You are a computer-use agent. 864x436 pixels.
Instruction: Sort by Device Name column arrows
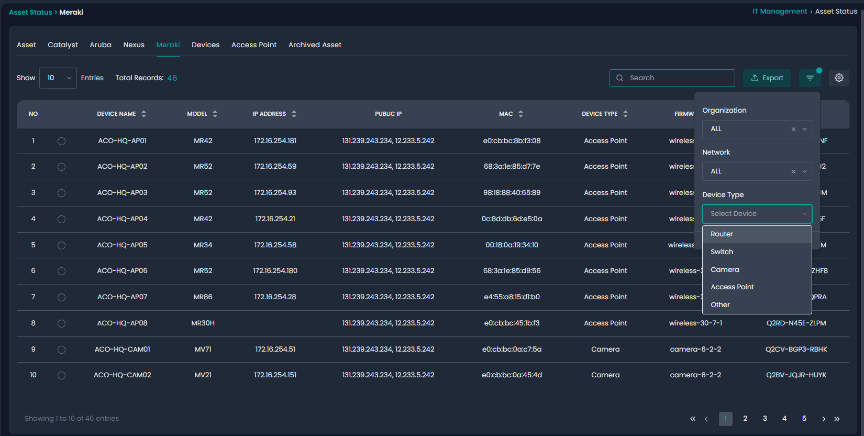click(143, 114)
